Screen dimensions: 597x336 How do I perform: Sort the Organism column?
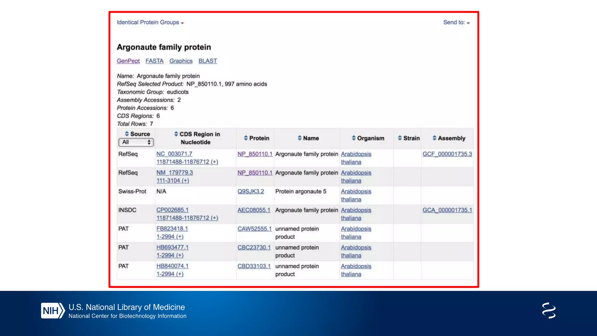(354, 138)
